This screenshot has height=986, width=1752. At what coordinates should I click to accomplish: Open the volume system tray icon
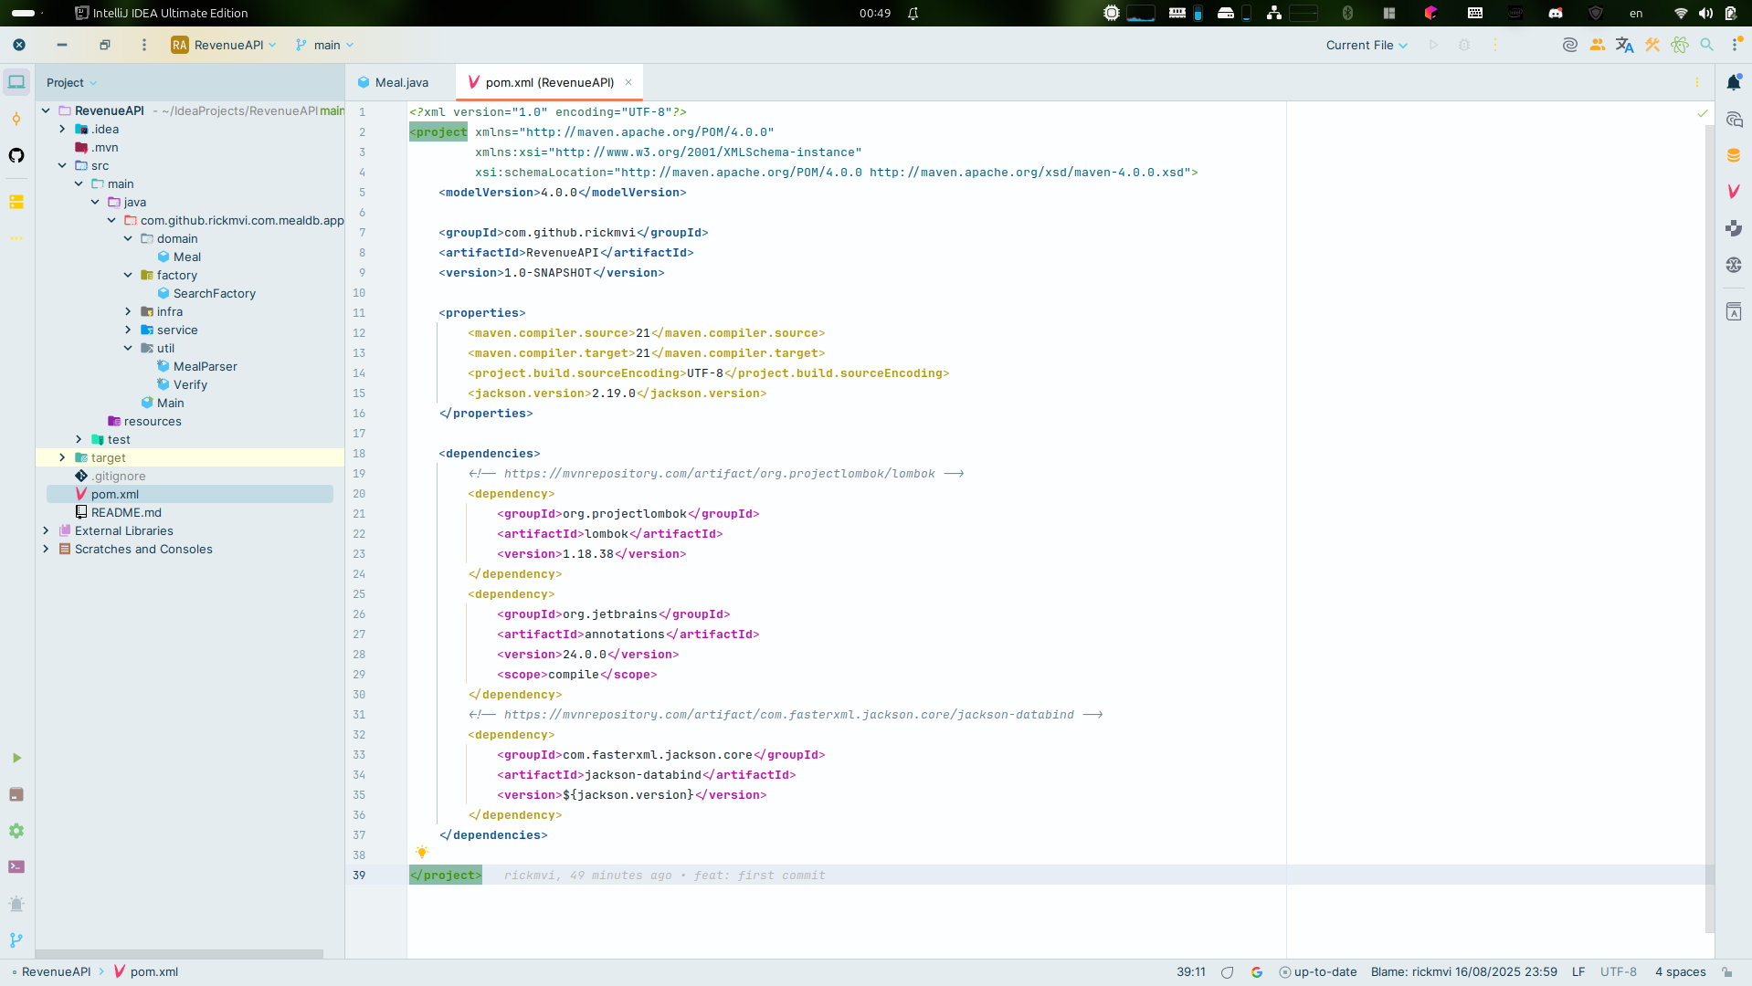1705,13
